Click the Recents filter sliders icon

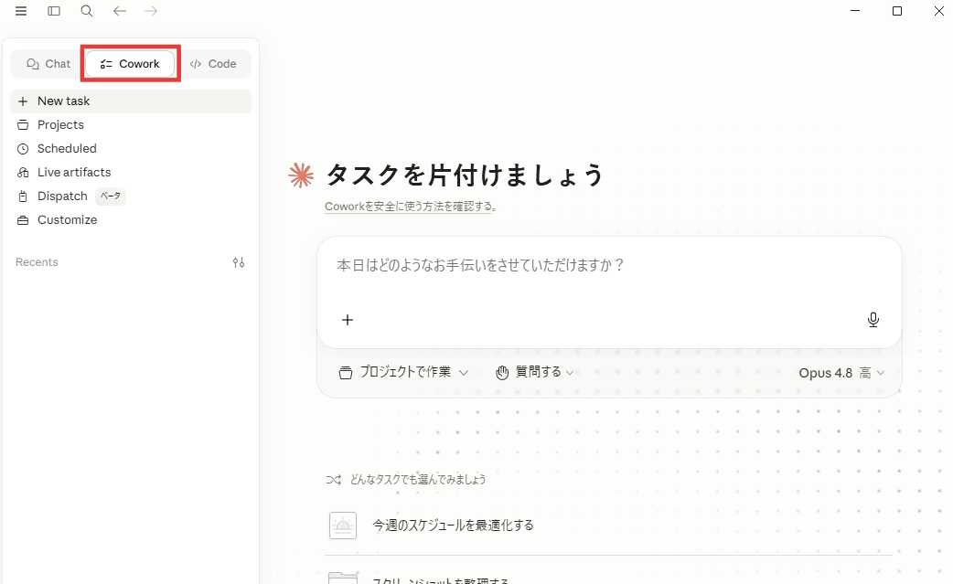tap(239, 262)
